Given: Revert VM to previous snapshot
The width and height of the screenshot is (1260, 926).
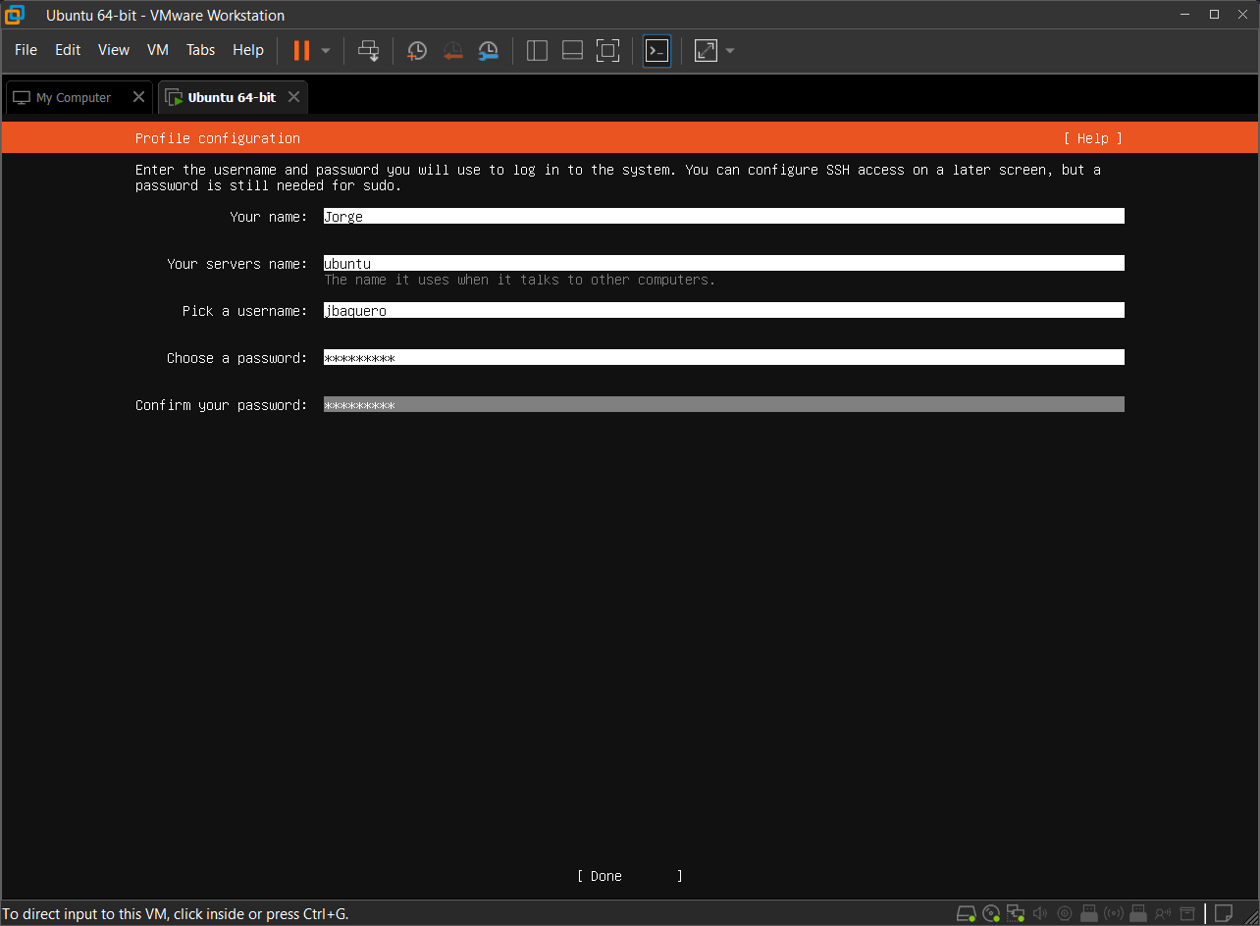Looking at the screenshot, I should (x=452, y=50).
